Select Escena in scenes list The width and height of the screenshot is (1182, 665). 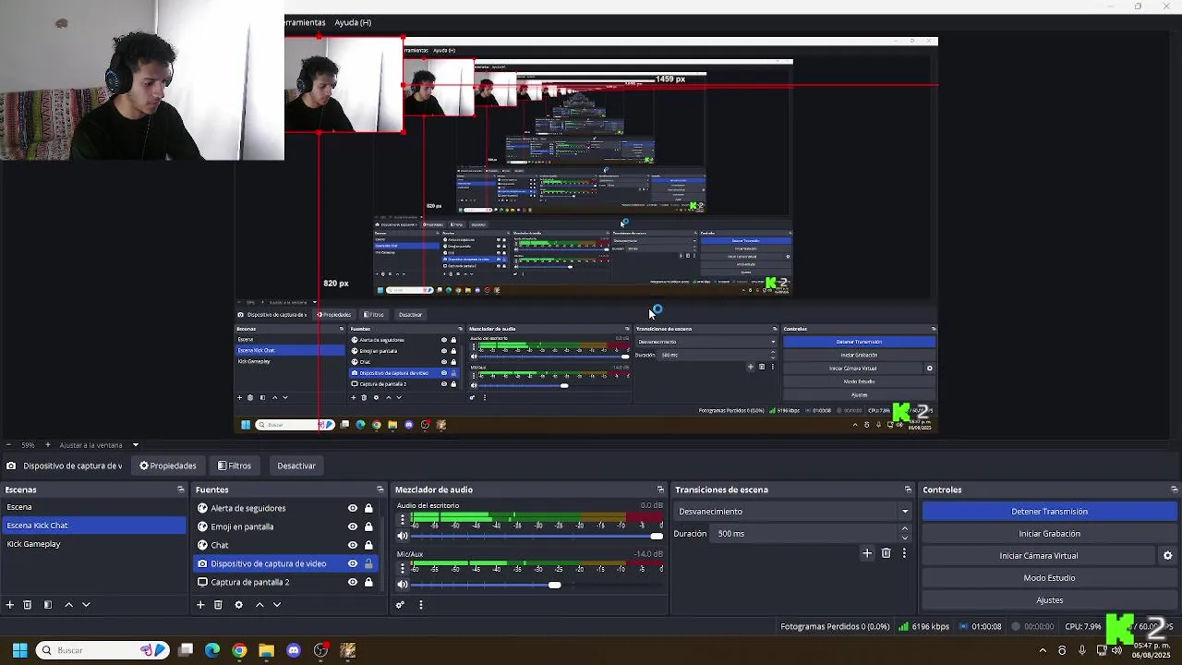pyautogui.click(x=93, y=507)
